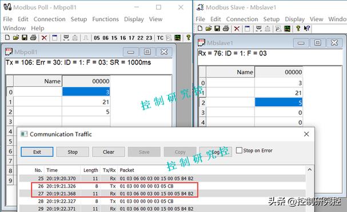This screenshot has width=347, height=212.
Task: Click scroll up arrow in traffic list
Action: [x=309, y=170]
